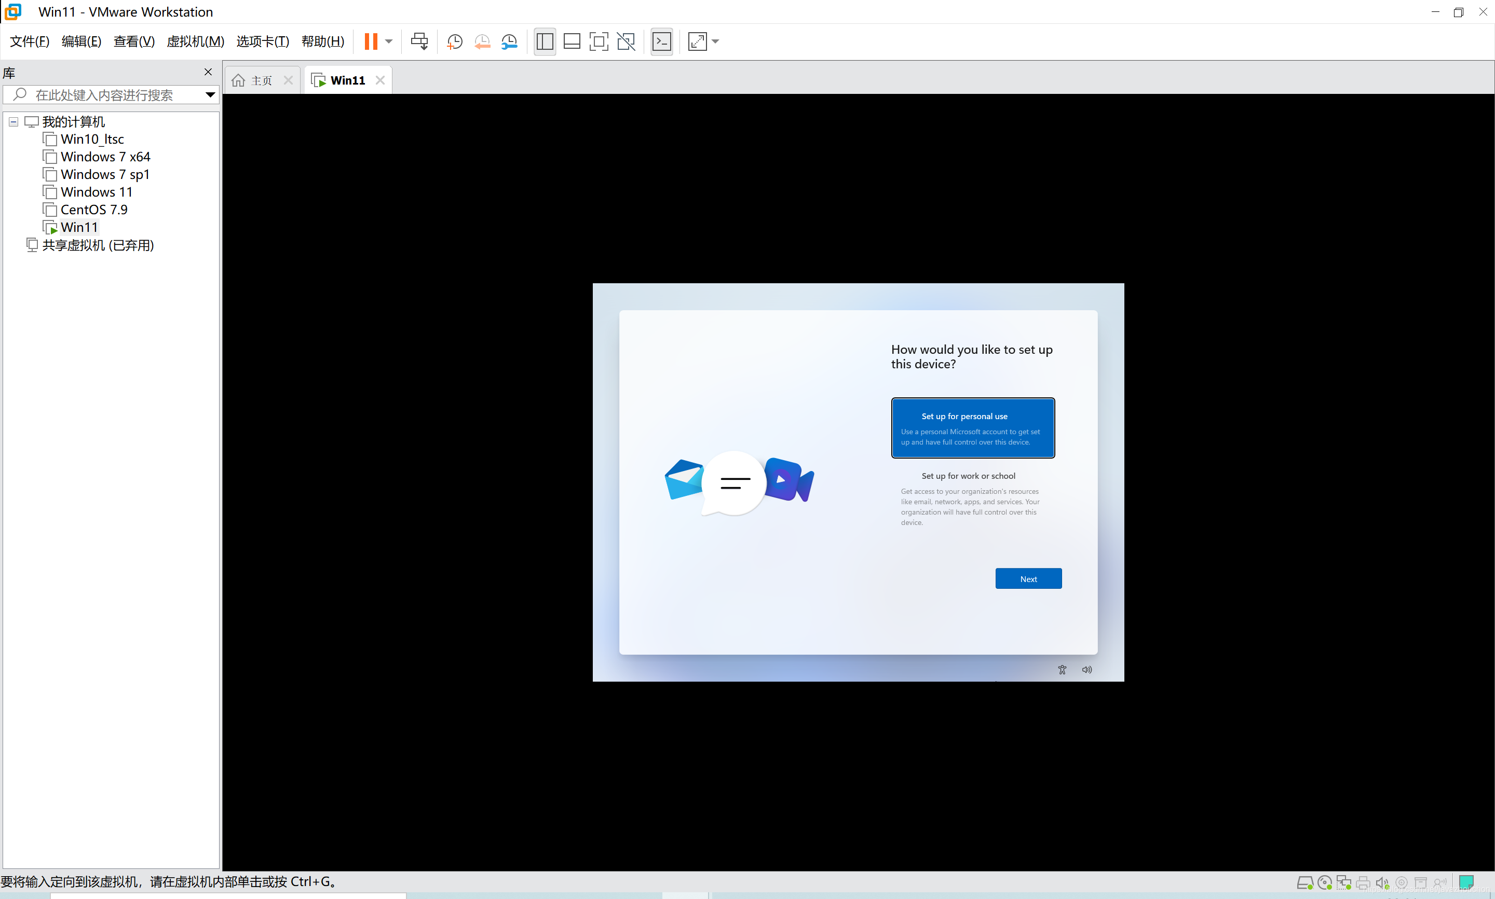
Task: Toggle the console view icon
Action: [x=661, y=41]
